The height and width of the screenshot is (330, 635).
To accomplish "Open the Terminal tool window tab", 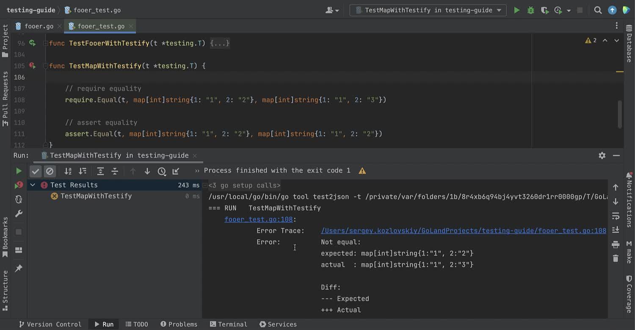I will [229, 324].
